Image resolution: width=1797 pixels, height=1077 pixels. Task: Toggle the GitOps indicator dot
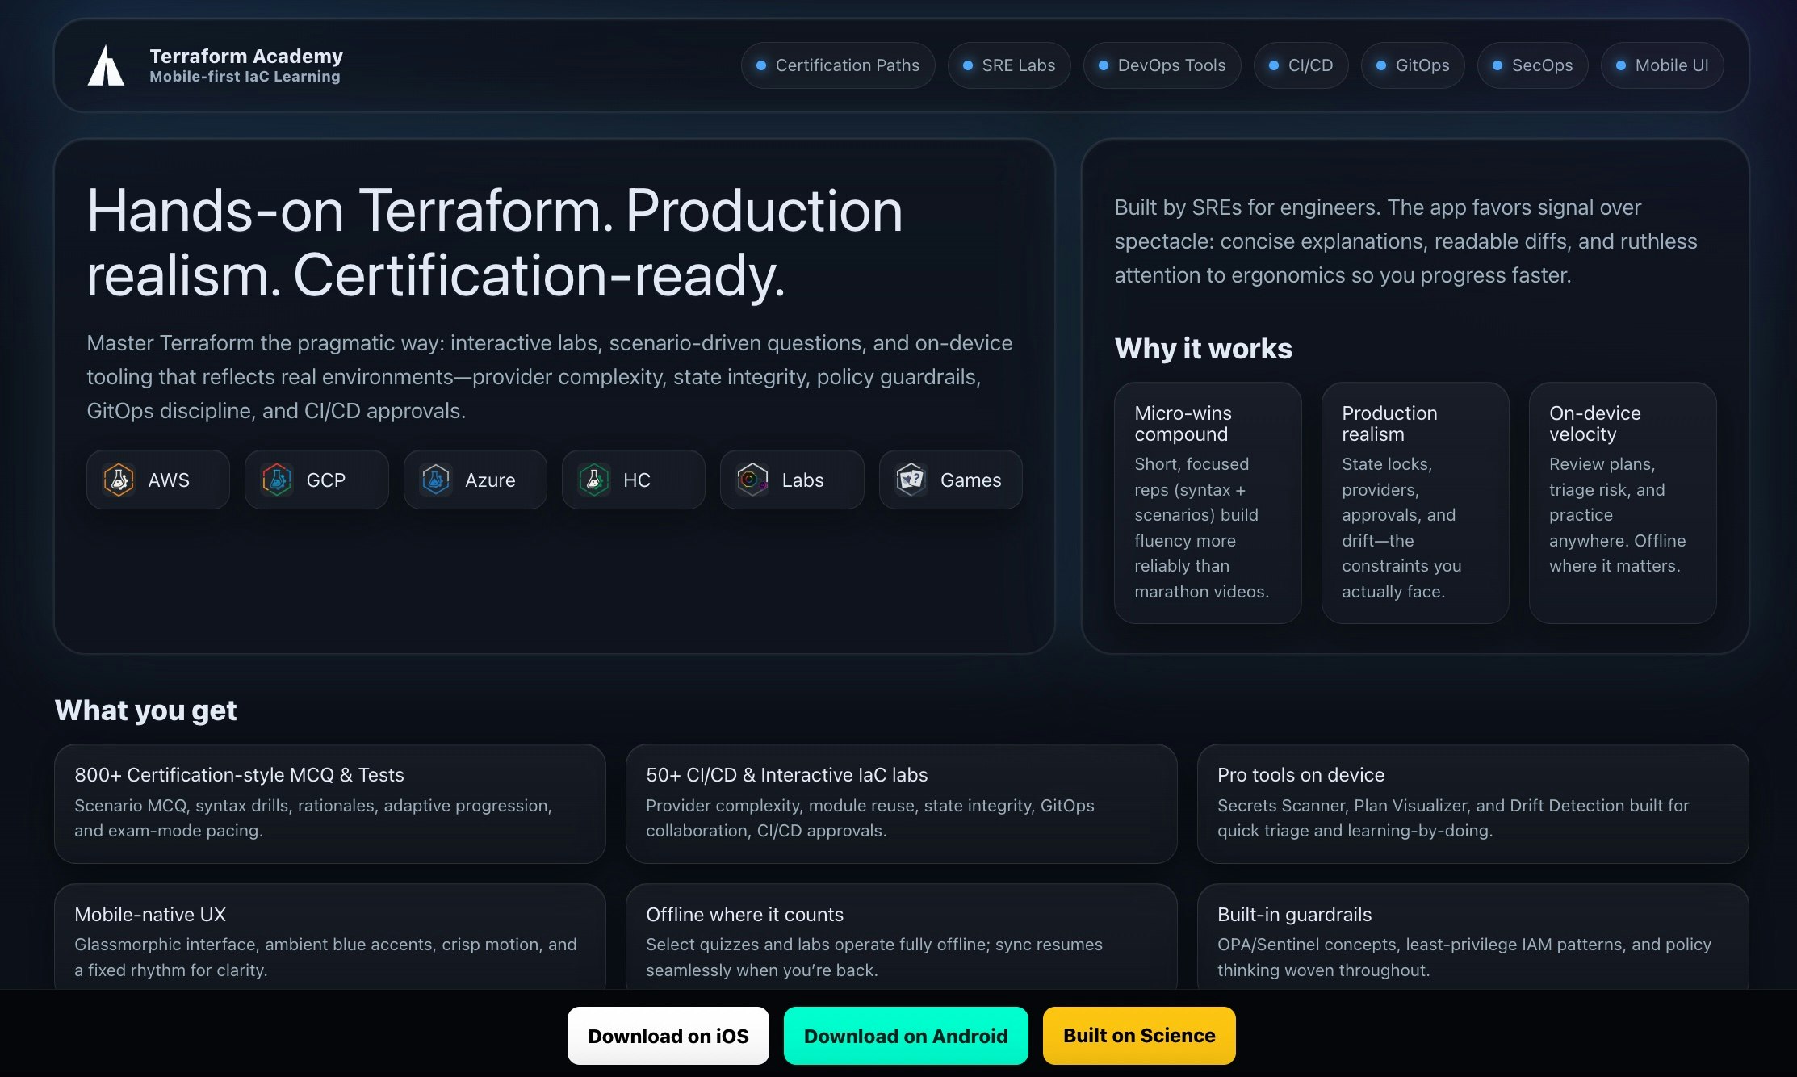tap(1380, 65)
